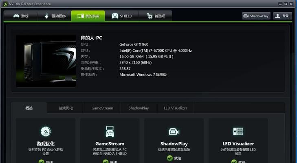Click the green check under LED Visualizer card

pos(234,161)
